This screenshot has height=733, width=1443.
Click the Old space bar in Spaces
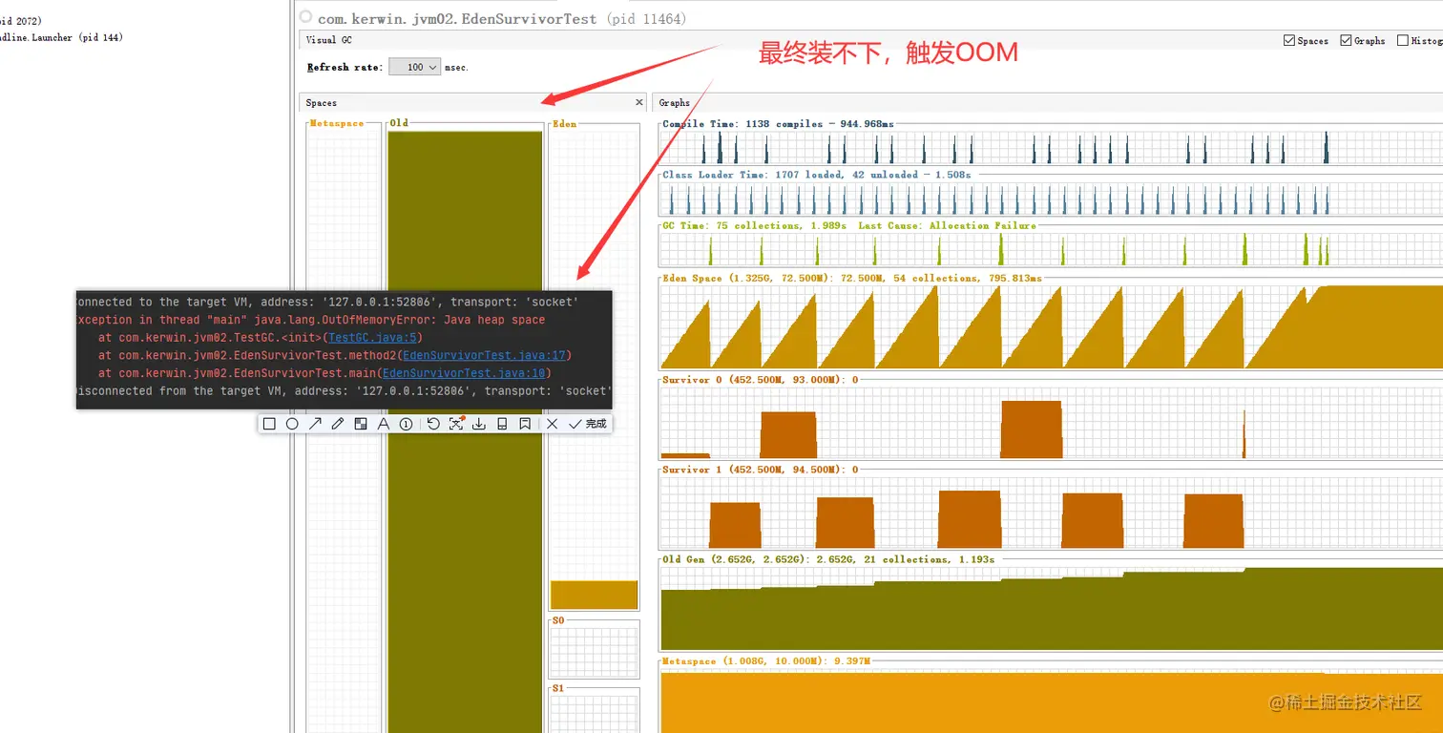pyautogui.click(x=465, y=431)
